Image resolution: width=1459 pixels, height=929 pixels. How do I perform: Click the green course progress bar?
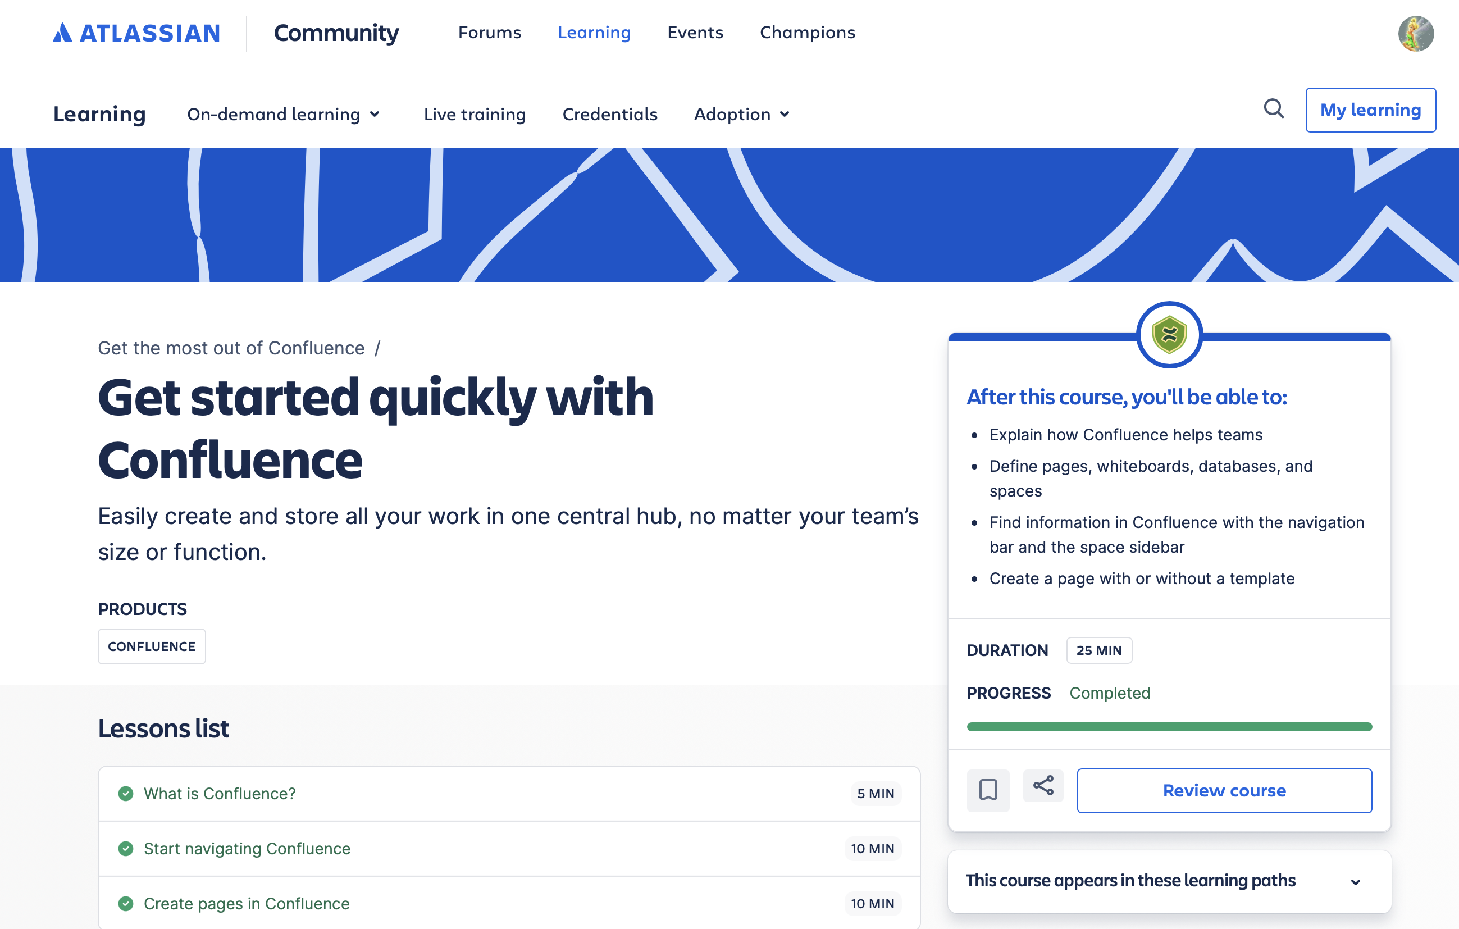pos(1169,726)
